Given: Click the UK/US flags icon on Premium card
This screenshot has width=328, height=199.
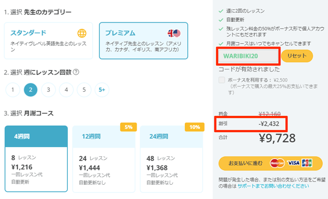Looking at the screenshot, I should point(174,33).
